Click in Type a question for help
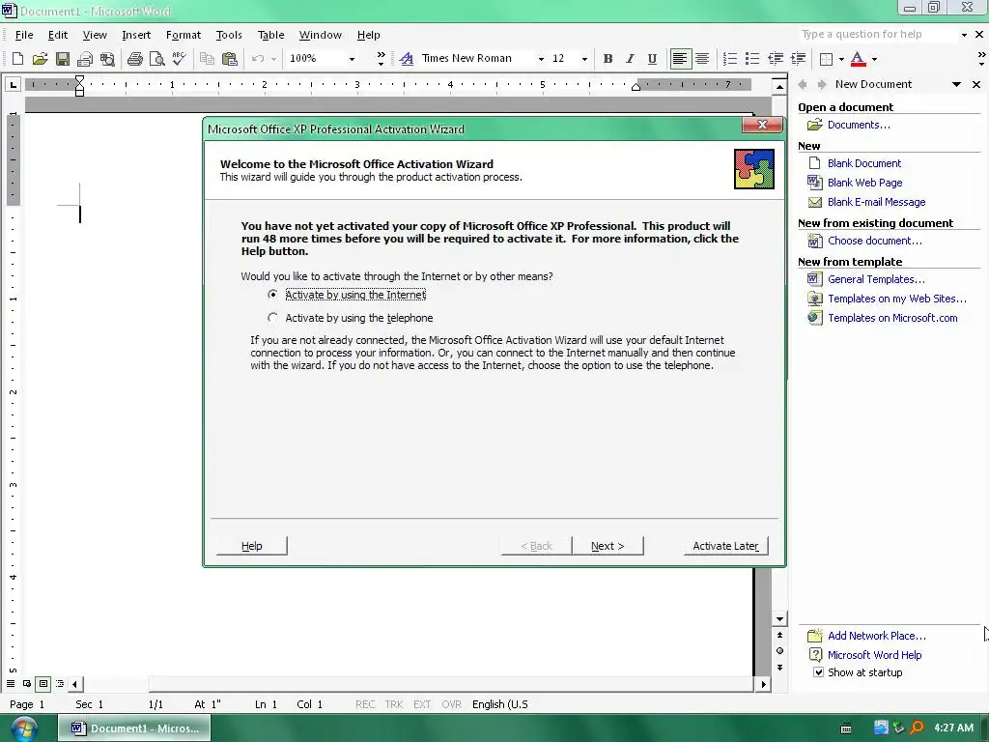989x742 pixels. click(877, 34)
